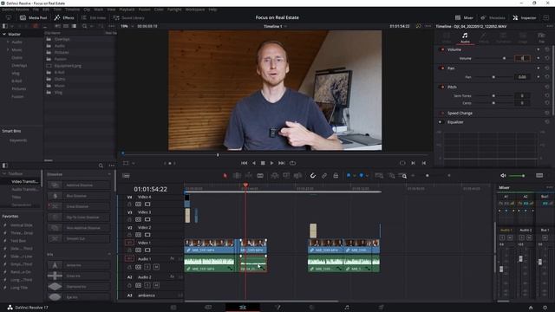Open the Playback menu
This screenshot has width=555, height=312.
[x=127, y=10]
